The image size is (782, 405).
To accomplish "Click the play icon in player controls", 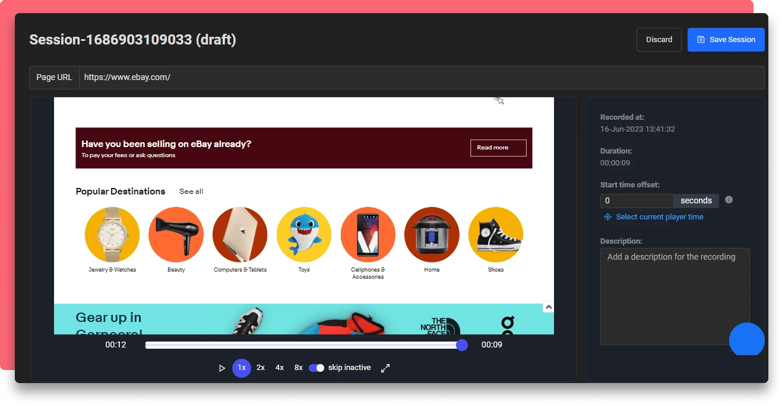I will coord(222,368).
